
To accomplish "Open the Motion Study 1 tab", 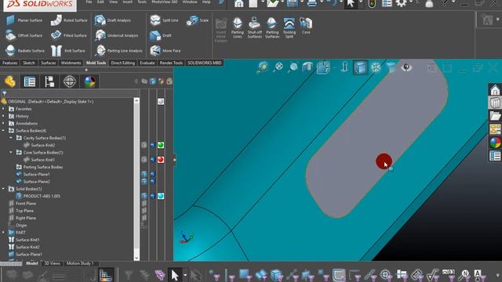I will (x=80, y=263).
